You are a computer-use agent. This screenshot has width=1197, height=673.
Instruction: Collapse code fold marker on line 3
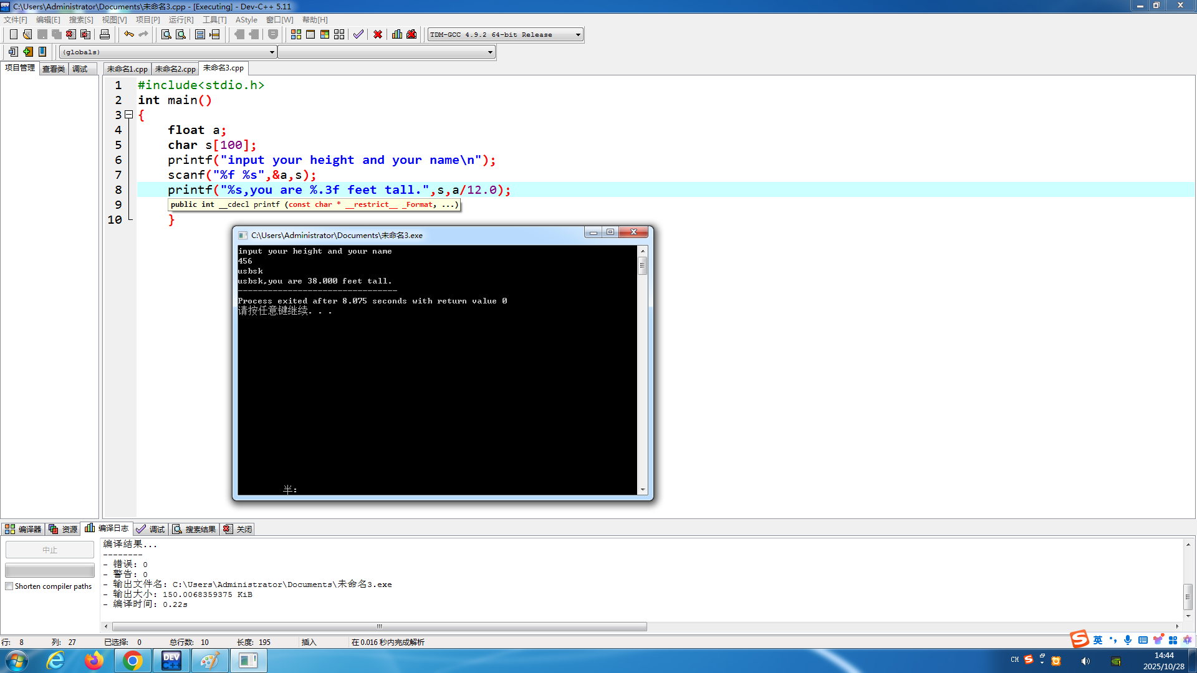(x=129, y=115)
